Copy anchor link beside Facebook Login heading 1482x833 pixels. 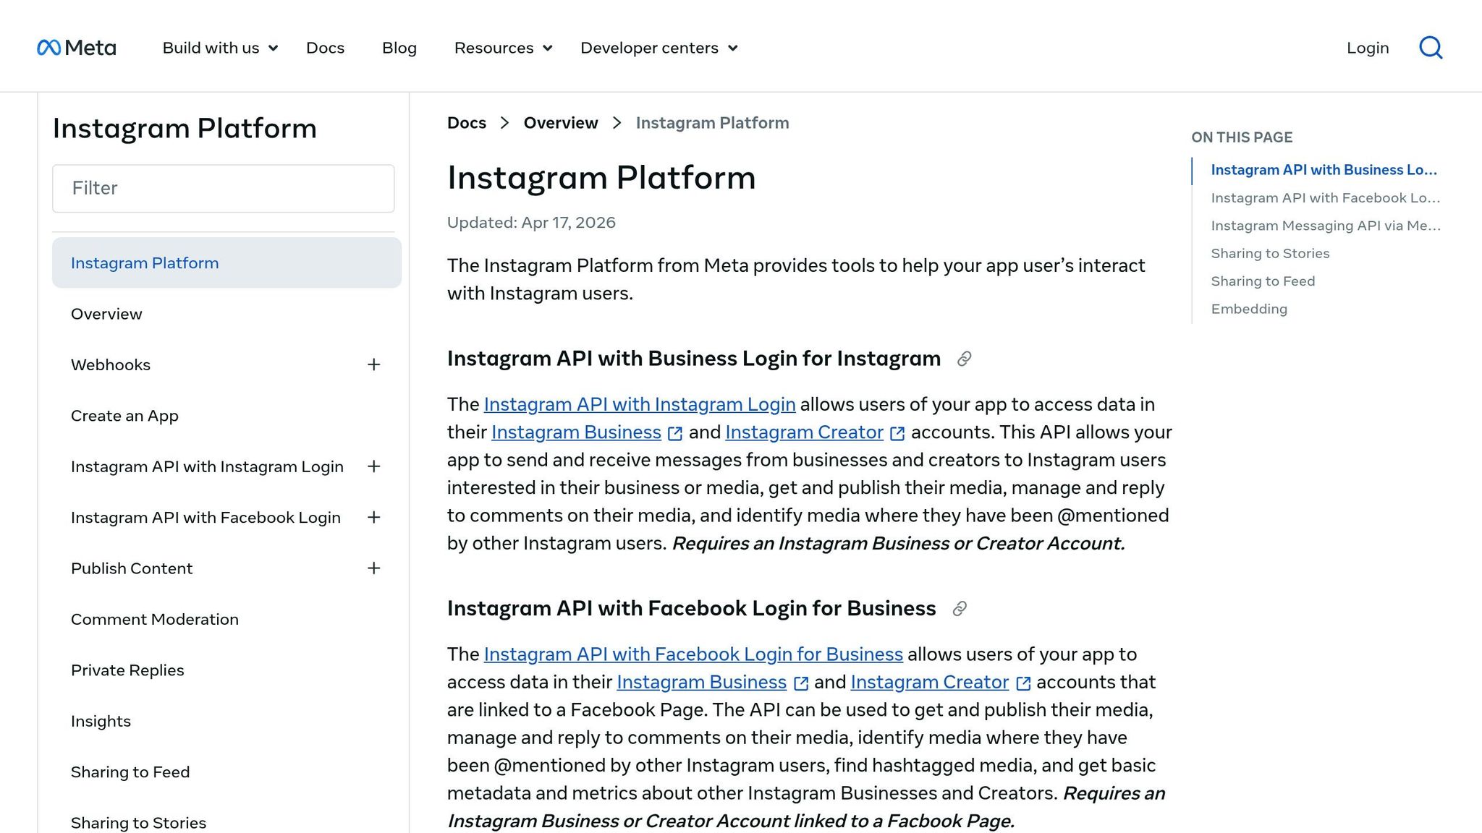[x=960, y=609]
